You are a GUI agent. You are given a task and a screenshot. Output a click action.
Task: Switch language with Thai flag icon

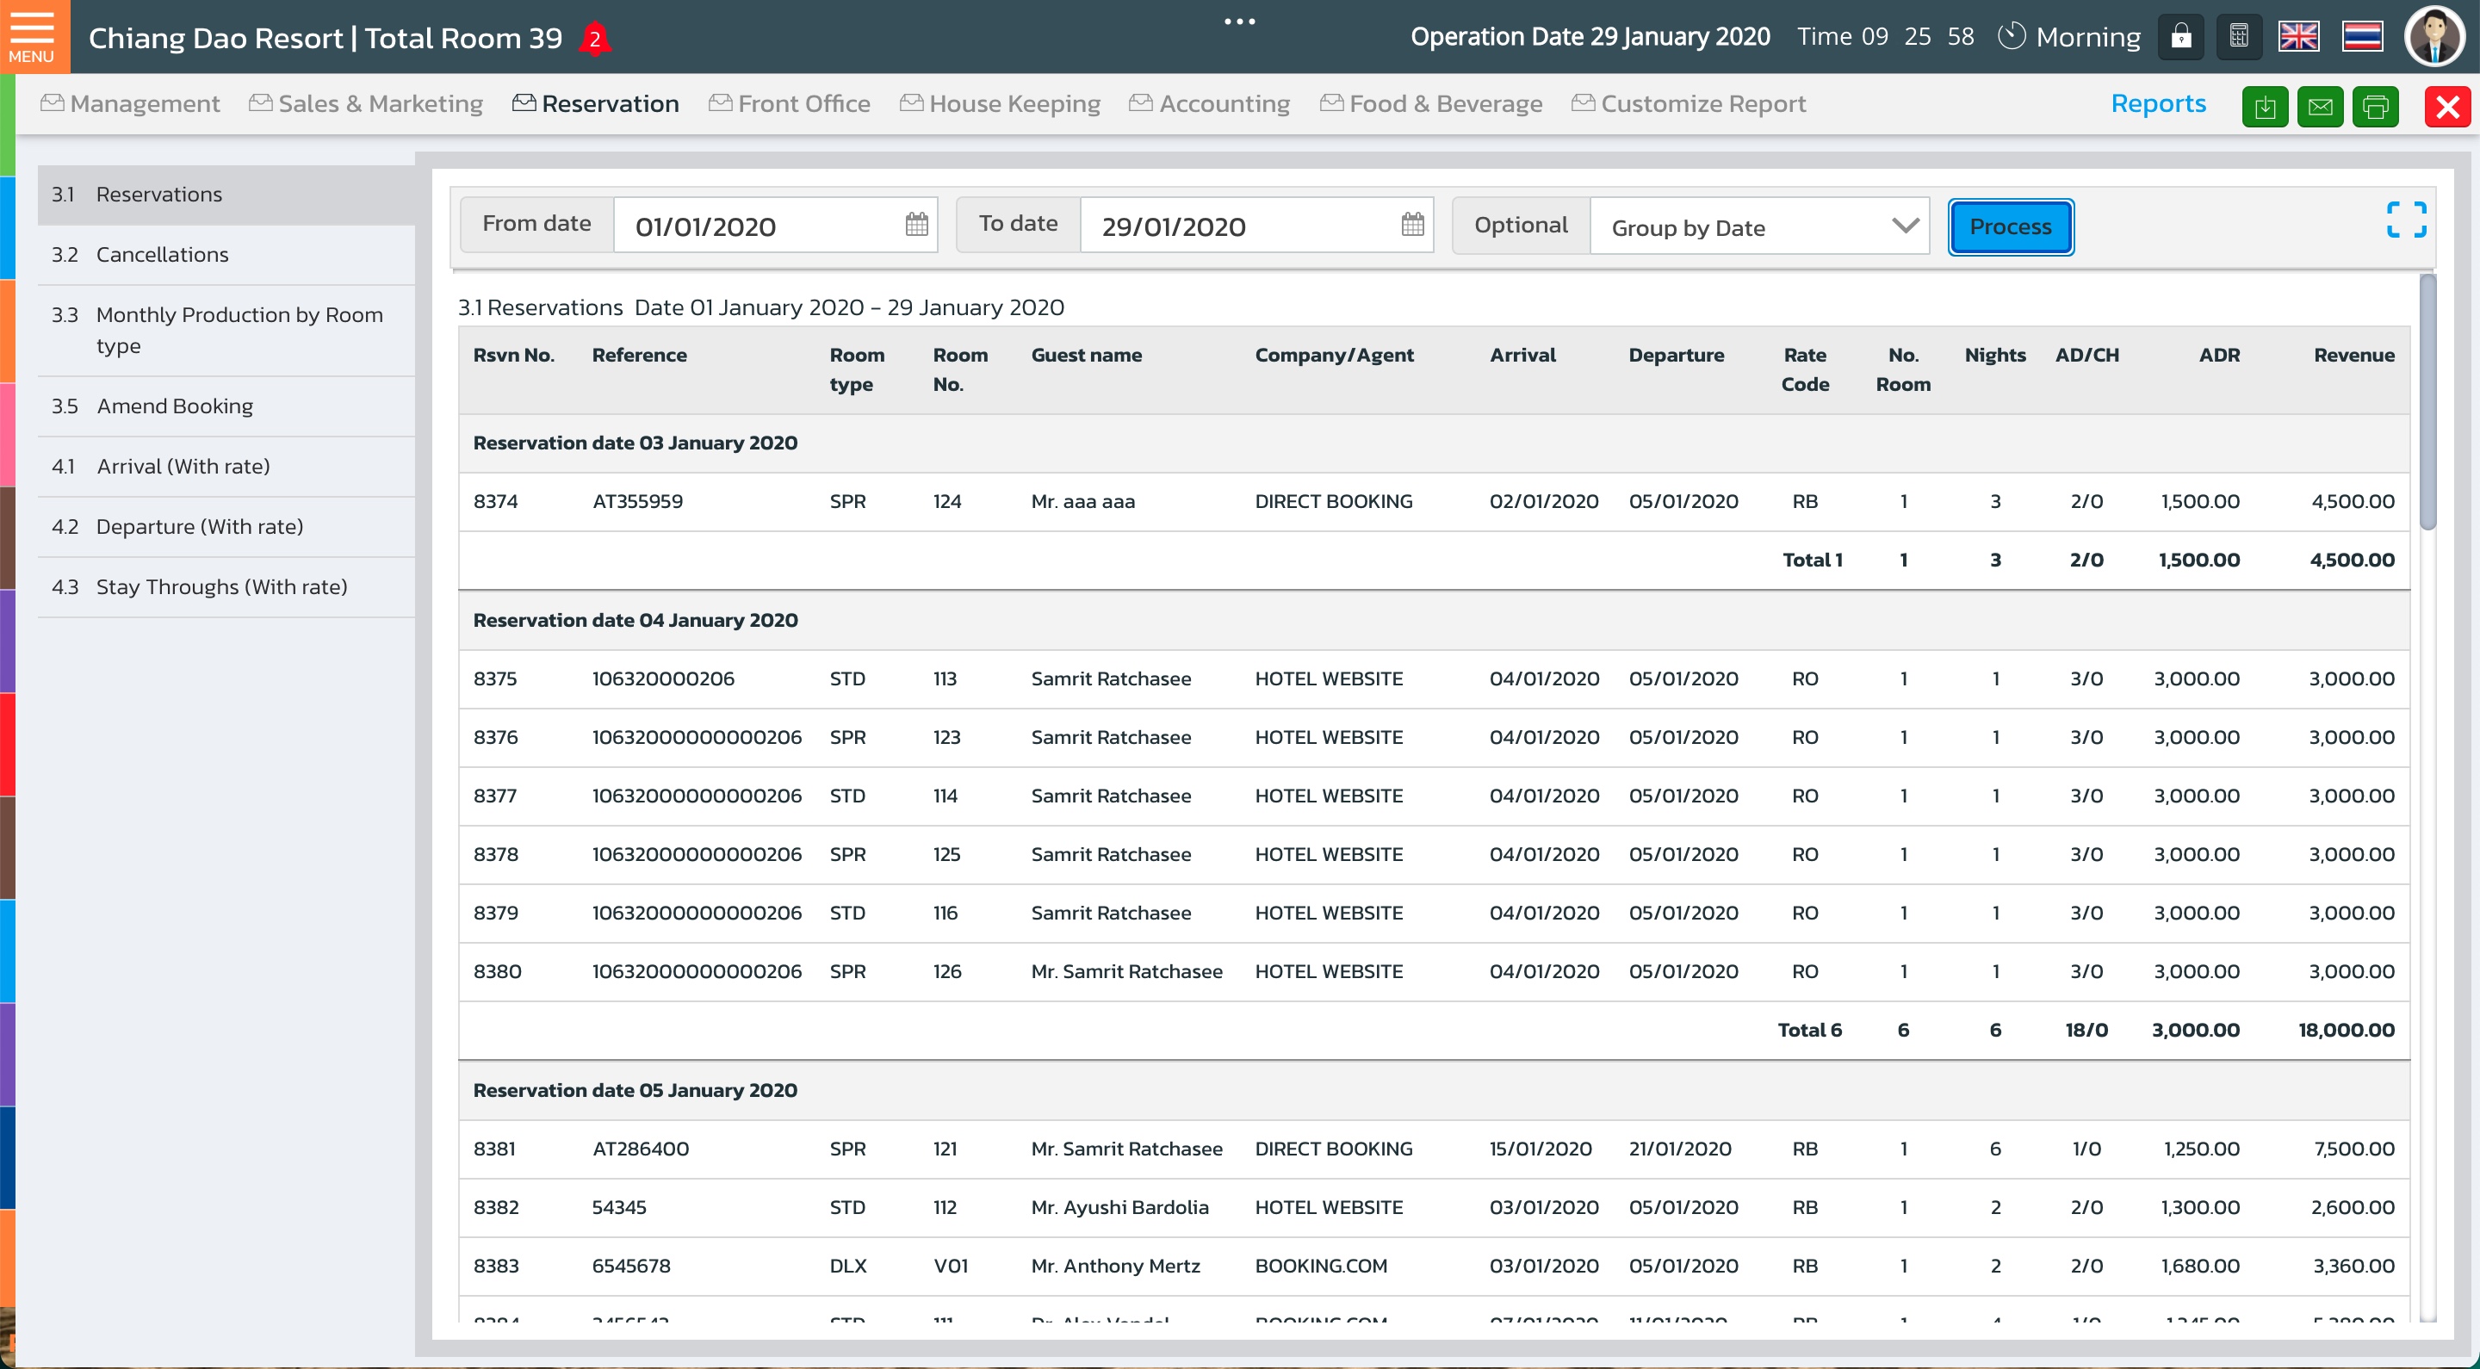pyautogui.click(x=2363, y=38)
